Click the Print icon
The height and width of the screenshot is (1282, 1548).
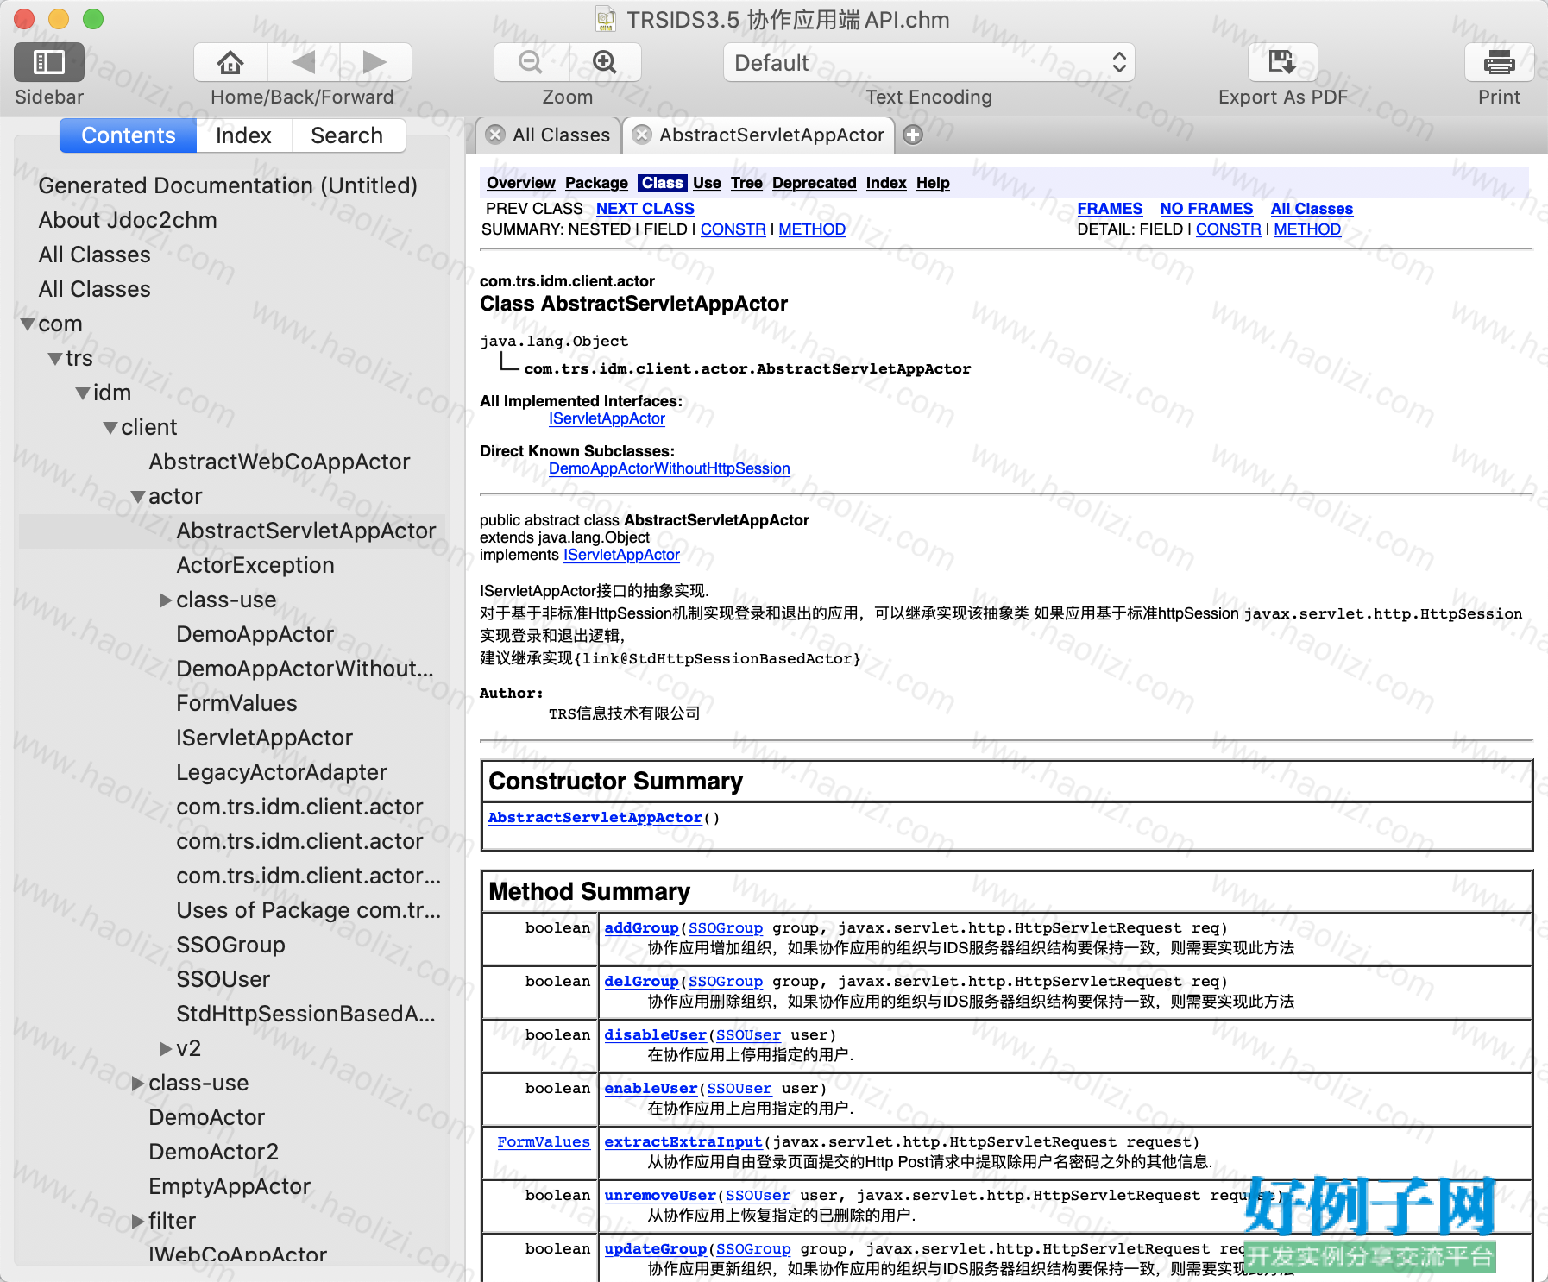[1499, 62]
